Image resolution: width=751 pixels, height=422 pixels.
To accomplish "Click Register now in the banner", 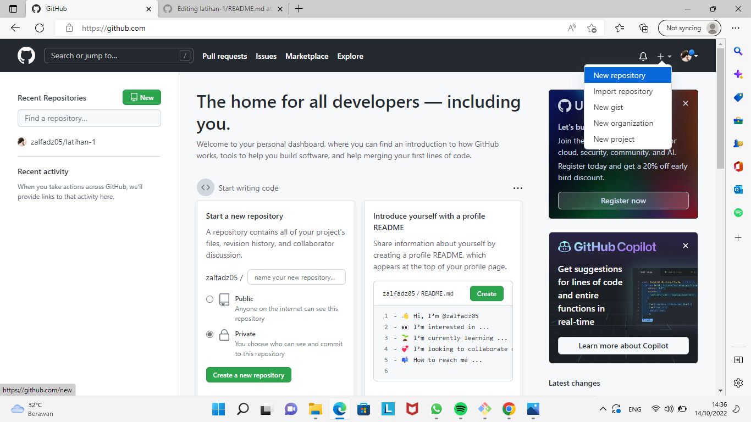I will tap(623, 200).
